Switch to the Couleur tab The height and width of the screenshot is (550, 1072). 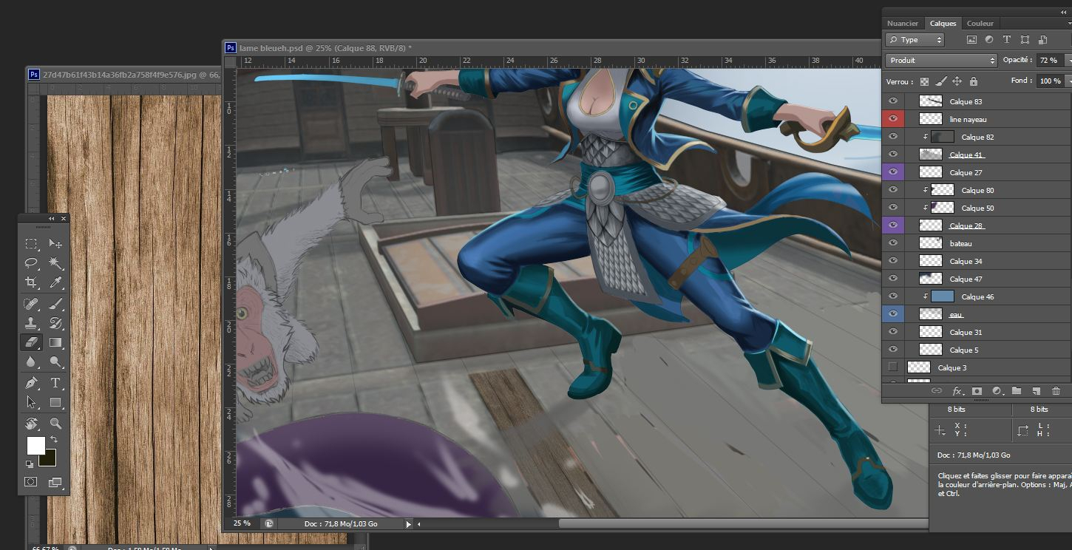pos(980,24)
